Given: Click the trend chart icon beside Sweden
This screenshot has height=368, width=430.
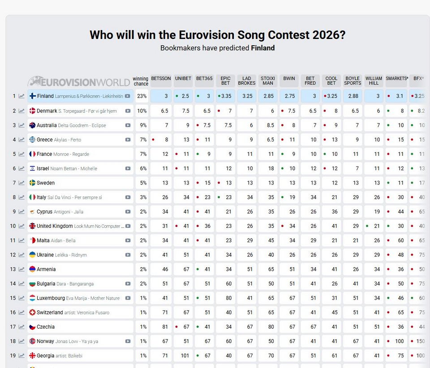Looking at the screenshot, I should (x=21, y=183).
